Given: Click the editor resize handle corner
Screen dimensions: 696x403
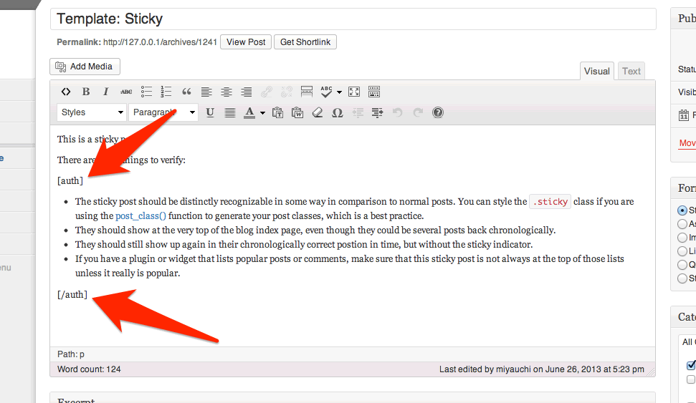Looking at the screenshot, I should point(651,372).
